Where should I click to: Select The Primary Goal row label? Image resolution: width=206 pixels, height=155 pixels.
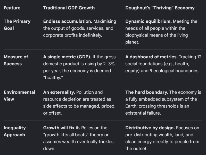[x=17, y=25]
